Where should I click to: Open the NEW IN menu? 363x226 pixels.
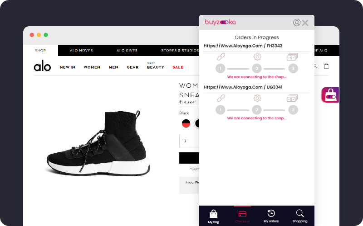pos(67,67)
